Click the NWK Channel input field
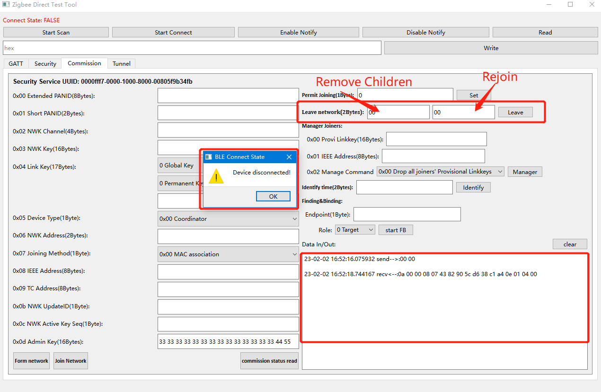This screenshot has width=601, height=392. point(228,130)
